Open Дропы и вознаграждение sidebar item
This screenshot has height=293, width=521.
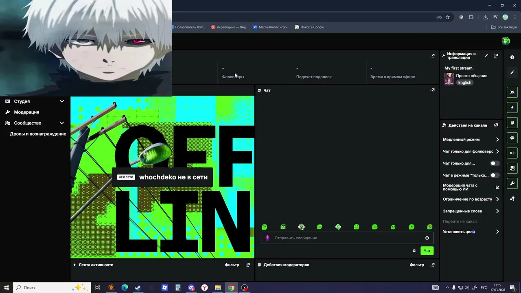coord(38,134)
